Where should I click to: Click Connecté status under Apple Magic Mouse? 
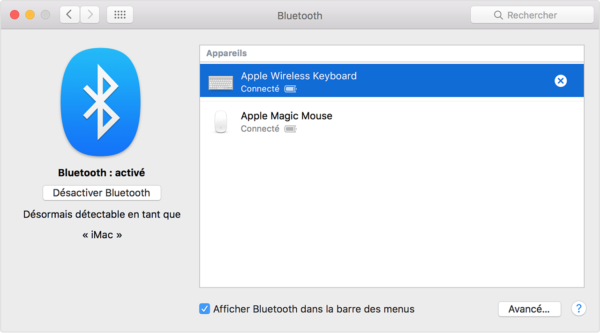(x=260, y=129)
